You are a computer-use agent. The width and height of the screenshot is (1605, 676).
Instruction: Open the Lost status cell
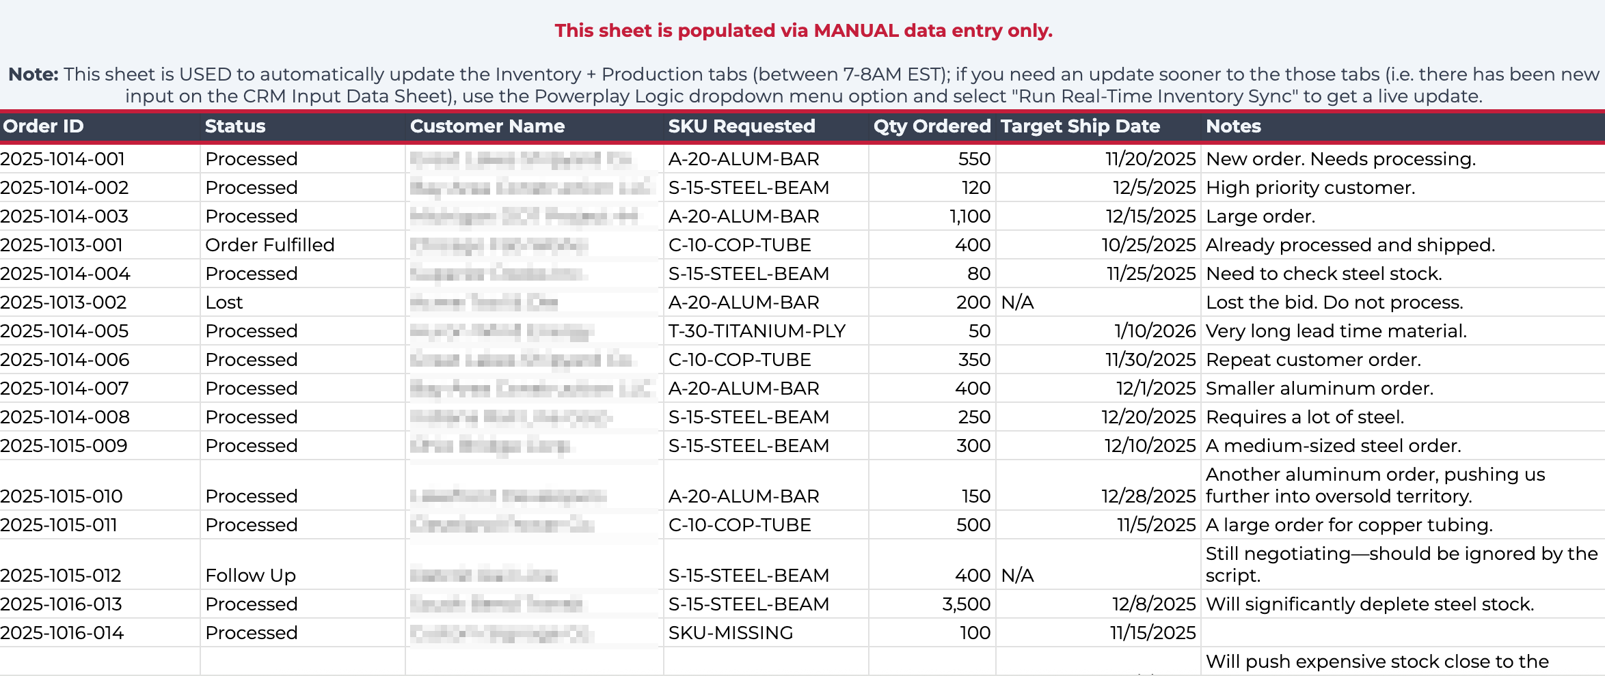tap(303, 302)
